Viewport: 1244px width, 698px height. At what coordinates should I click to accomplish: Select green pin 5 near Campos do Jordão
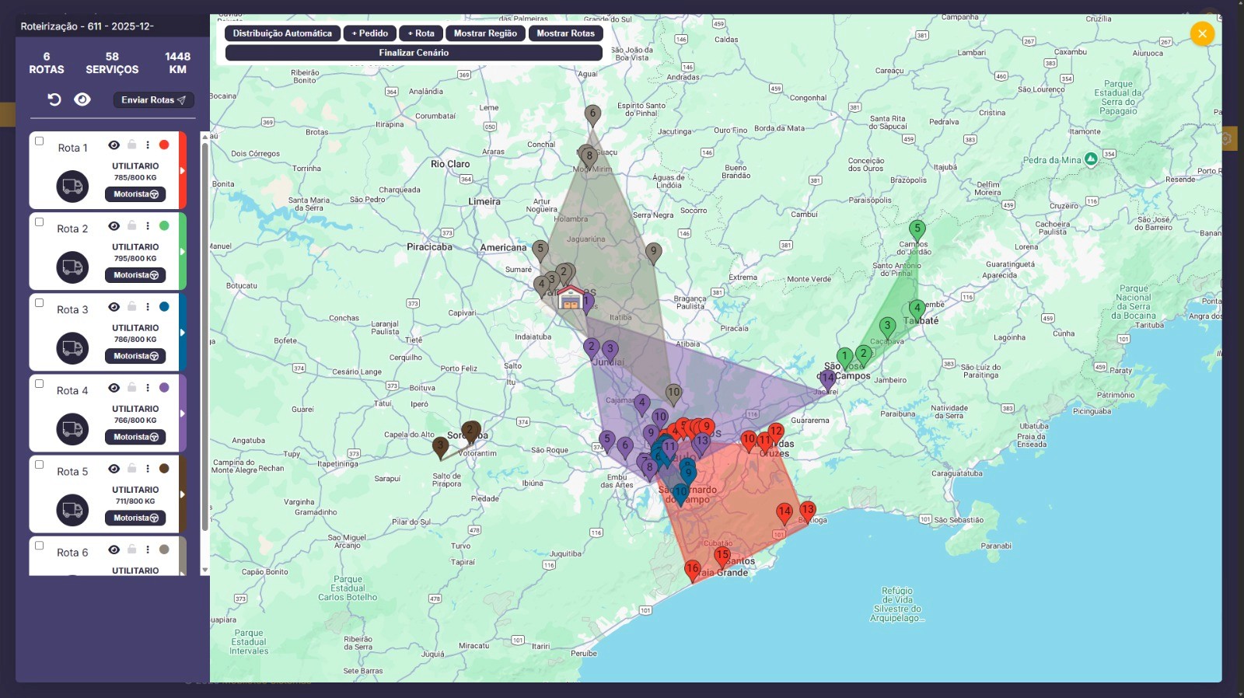pyautogui.click(x=917, y=230)
